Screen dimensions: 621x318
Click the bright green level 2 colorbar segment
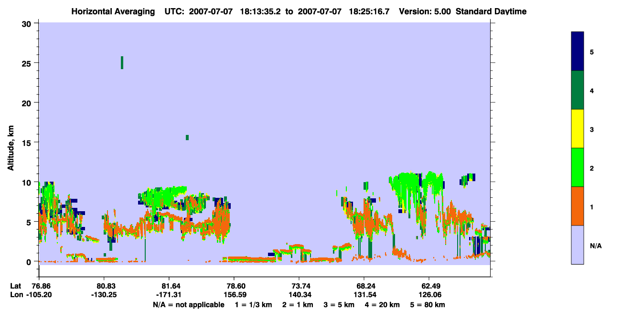pyautogui.click(x=578, y=167)
